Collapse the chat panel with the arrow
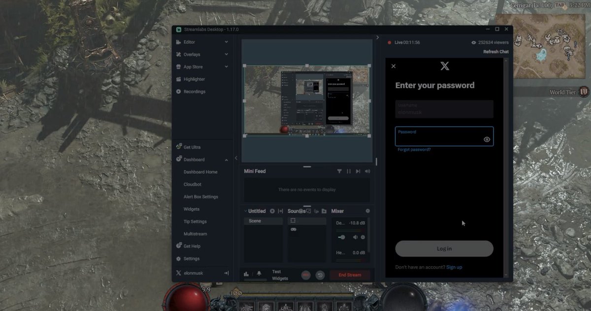This screenshot has height=311, width=591. (377, 37)
